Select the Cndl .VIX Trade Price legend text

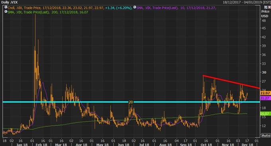coord(56,8)
